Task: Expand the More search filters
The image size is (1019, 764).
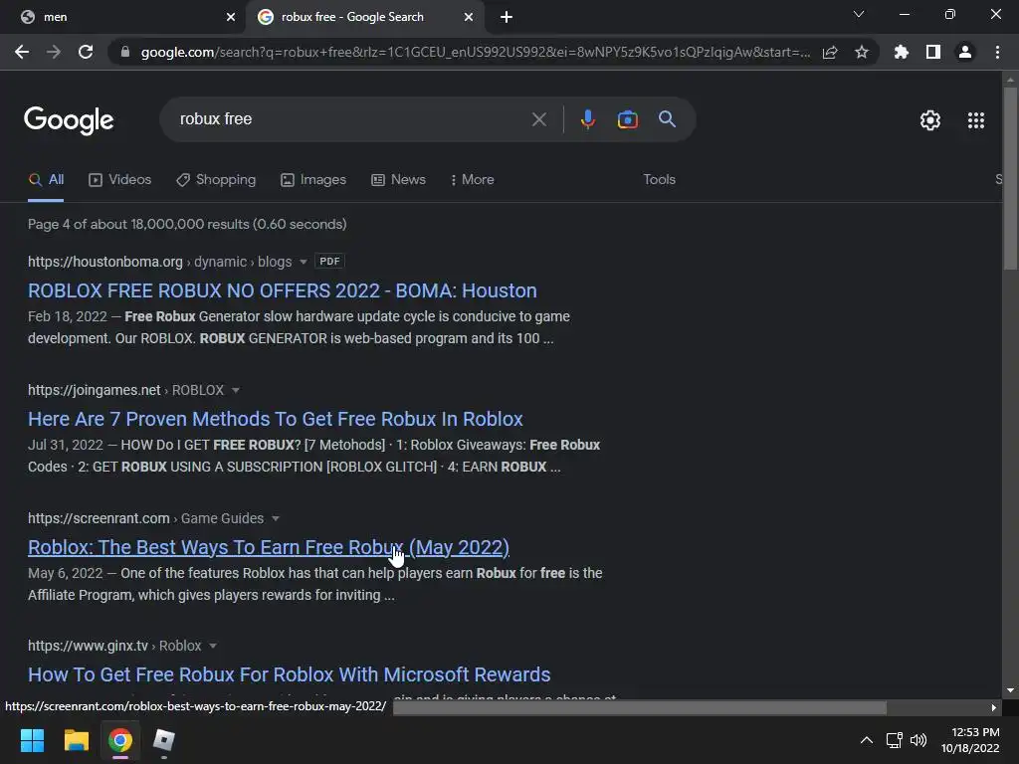Action: [x=472, y=180]
